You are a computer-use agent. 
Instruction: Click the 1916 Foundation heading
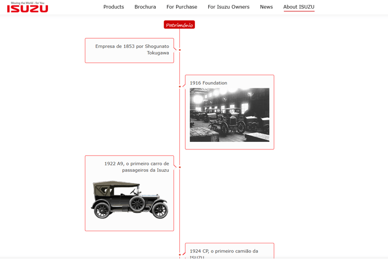coord(208,83)
